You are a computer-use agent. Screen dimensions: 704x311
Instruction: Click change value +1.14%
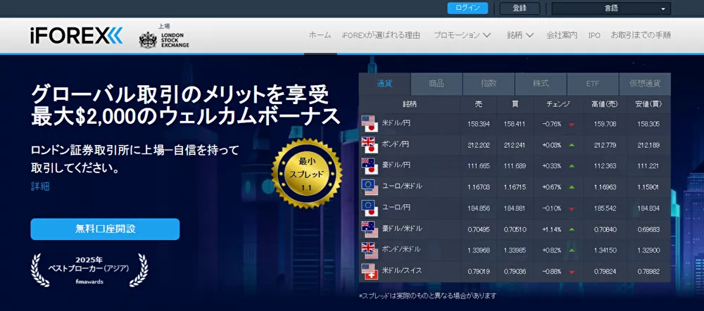click(552, 230)
